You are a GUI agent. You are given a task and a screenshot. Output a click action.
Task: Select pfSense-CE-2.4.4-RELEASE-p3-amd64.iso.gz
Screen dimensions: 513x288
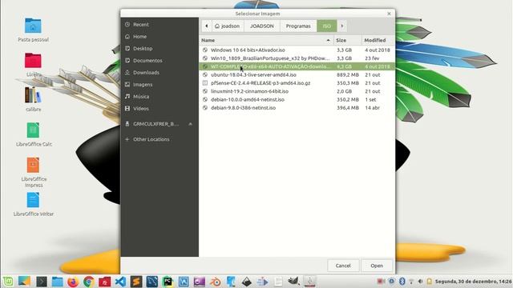point(297,83)
